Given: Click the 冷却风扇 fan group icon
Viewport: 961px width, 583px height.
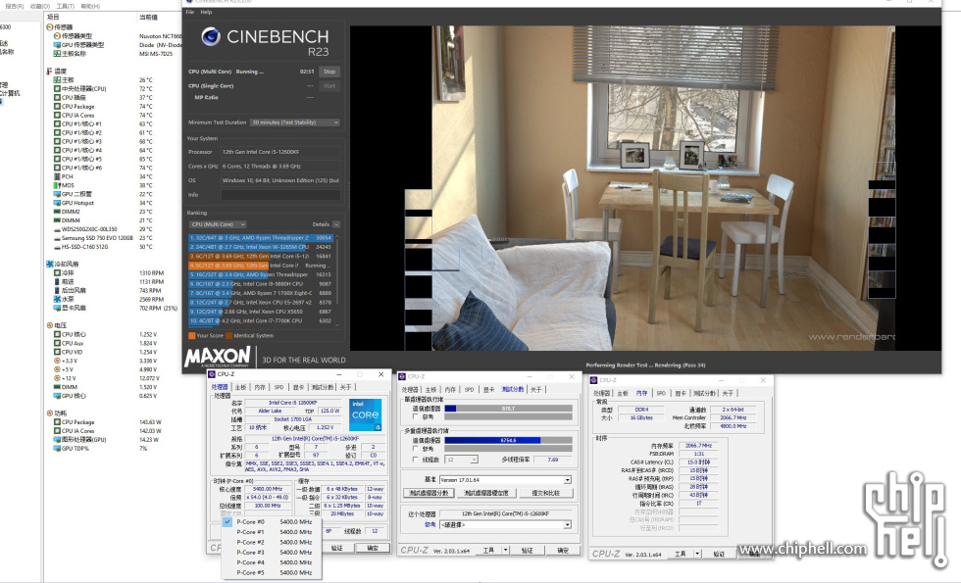Looking at the screenshot, I should (50, 264).
